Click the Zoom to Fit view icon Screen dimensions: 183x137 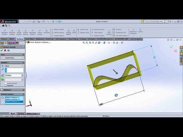[83, 43]
